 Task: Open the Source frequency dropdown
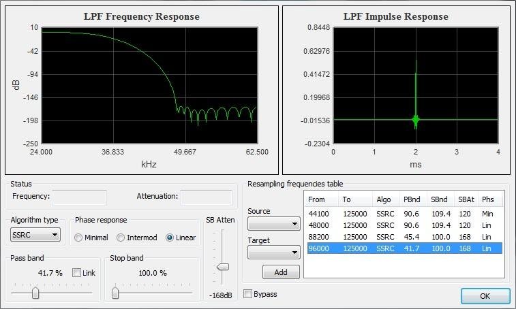pyautogui.click(x=274, y=224)
